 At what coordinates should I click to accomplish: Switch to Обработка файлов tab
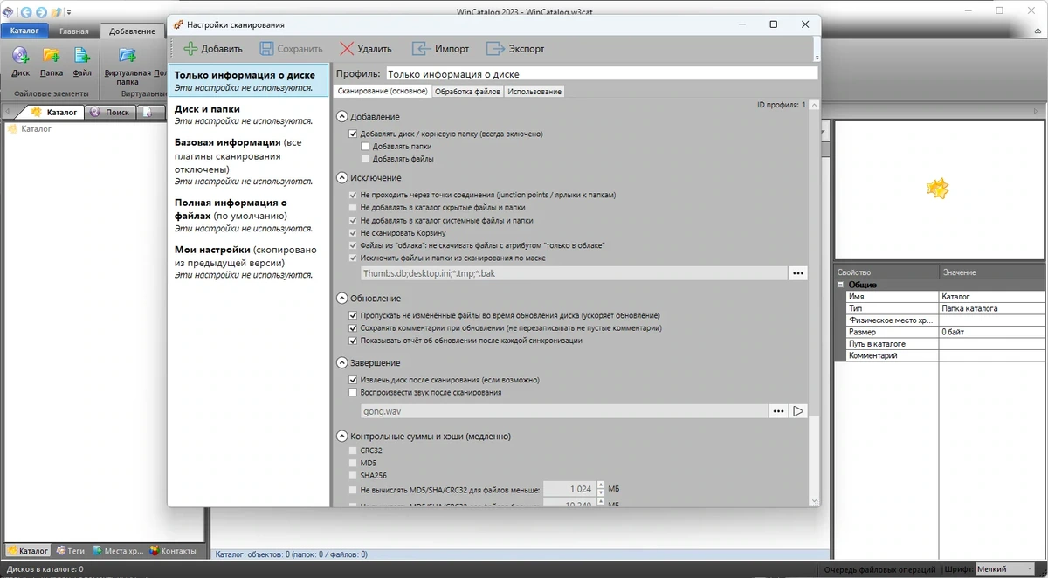click(x=467, y=91)
